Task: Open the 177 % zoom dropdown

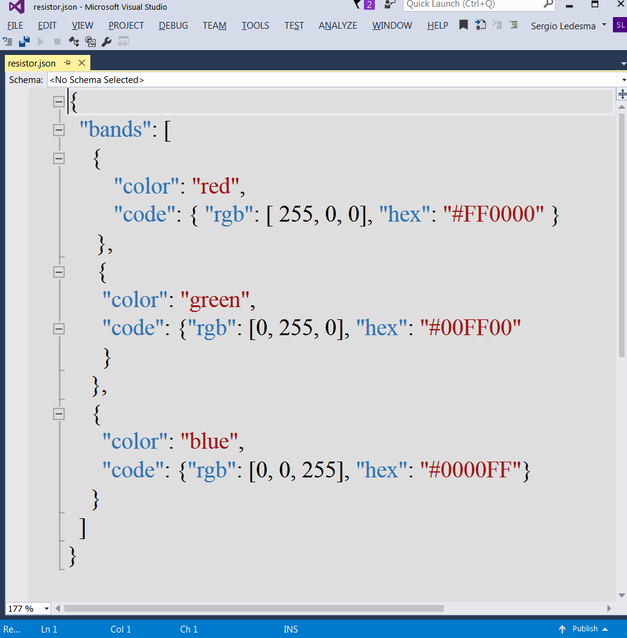Action: [x=47, y=609]
